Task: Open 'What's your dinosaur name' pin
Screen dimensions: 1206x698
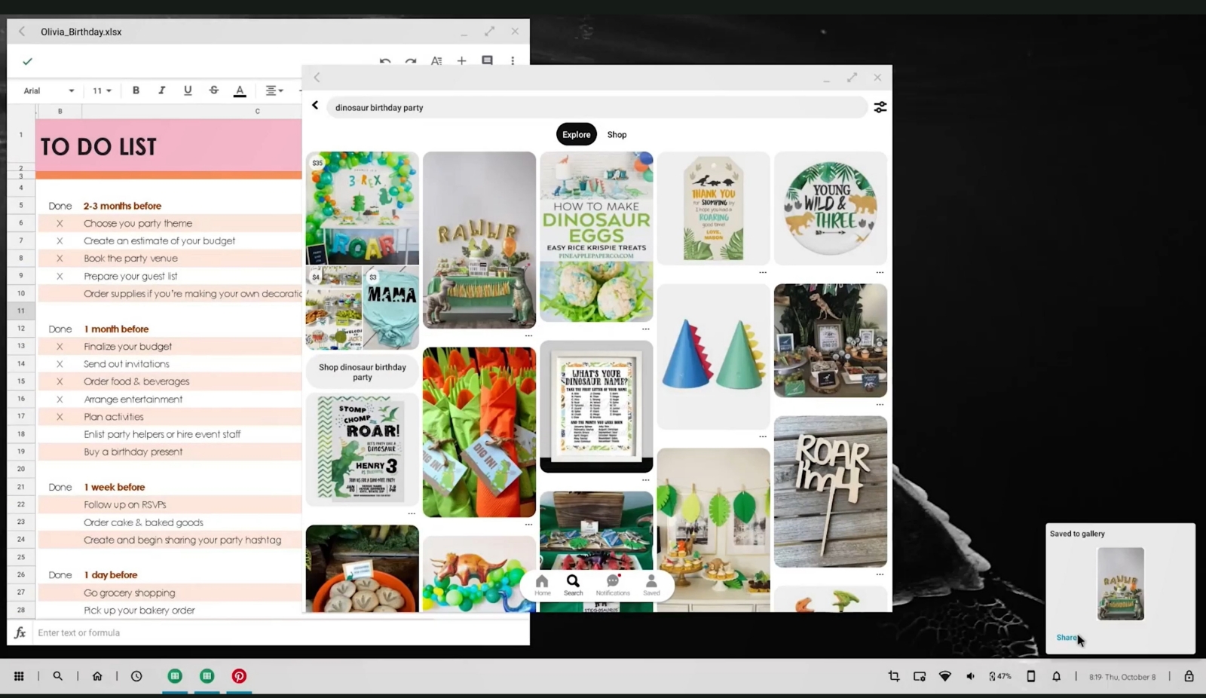Action: tap(596, 406)
